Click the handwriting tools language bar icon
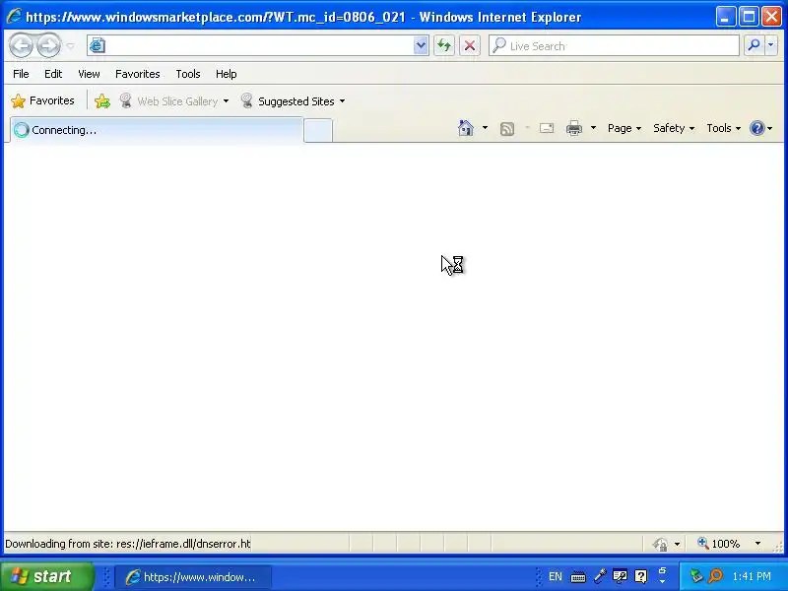Viewport: 788px width, 591px height. (x=621, y=576)
